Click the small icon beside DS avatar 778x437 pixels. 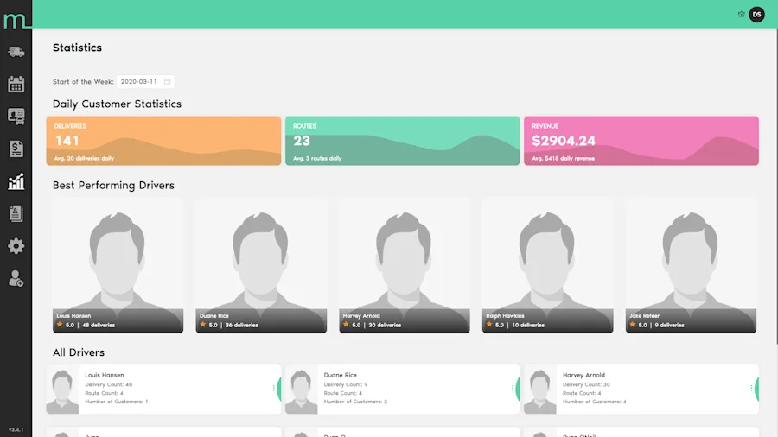[x=742, y=15]
